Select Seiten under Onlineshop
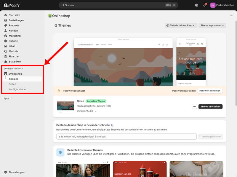Screen dimensions: 237x177 tap(12, 84)
